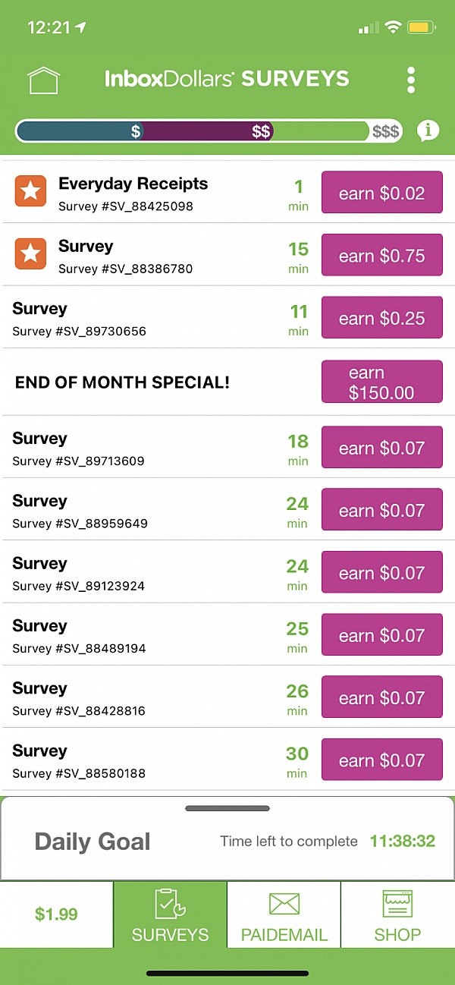Tap the Daily Goal countdown timer

[402, 842]
